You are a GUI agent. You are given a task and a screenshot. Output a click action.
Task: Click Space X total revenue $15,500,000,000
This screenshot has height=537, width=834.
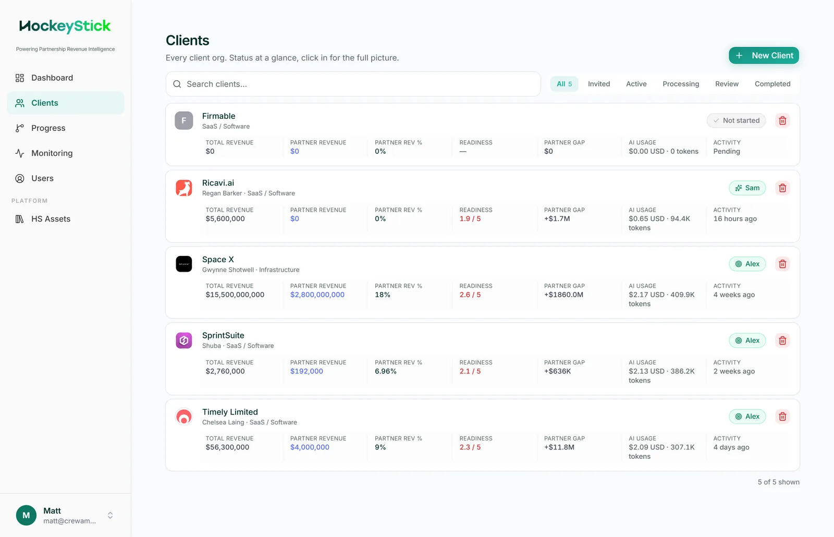(235, 295)
